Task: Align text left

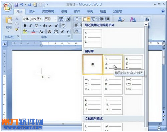Action: click(76, 25)
